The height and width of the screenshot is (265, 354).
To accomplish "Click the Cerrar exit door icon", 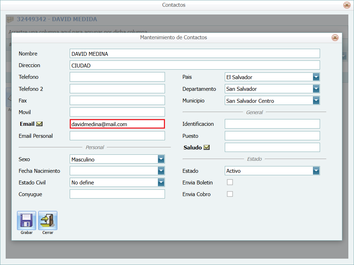I will coord(48,220).
